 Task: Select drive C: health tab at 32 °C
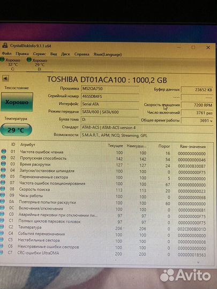tap(11, 64)
